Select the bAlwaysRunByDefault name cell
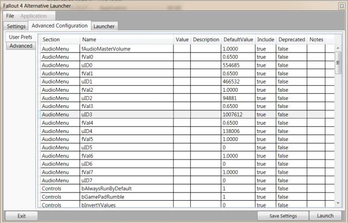348x223 pixels. coord(127,189)
